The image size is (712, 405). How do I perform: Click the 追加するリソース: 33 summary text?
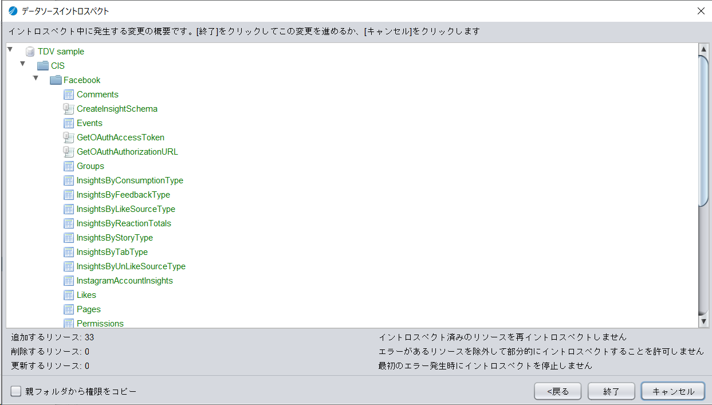click(53, 337)
